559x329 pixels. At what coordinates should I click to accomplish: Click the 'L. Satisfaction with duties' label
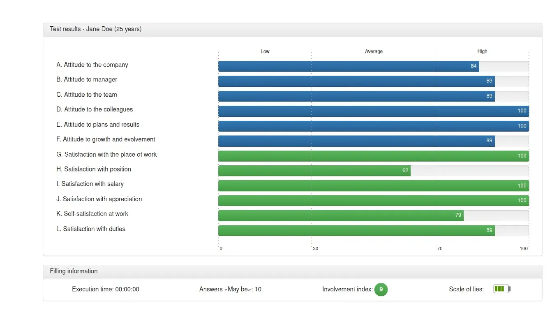point(91,229)
